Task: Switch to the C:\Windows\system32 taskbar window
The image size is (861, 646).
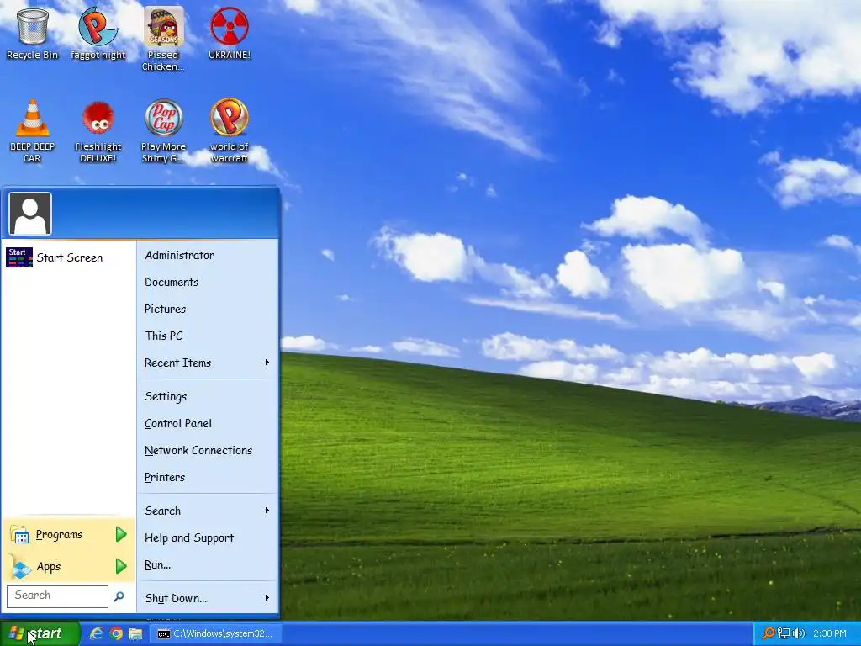Action: (x=214, y=634)
